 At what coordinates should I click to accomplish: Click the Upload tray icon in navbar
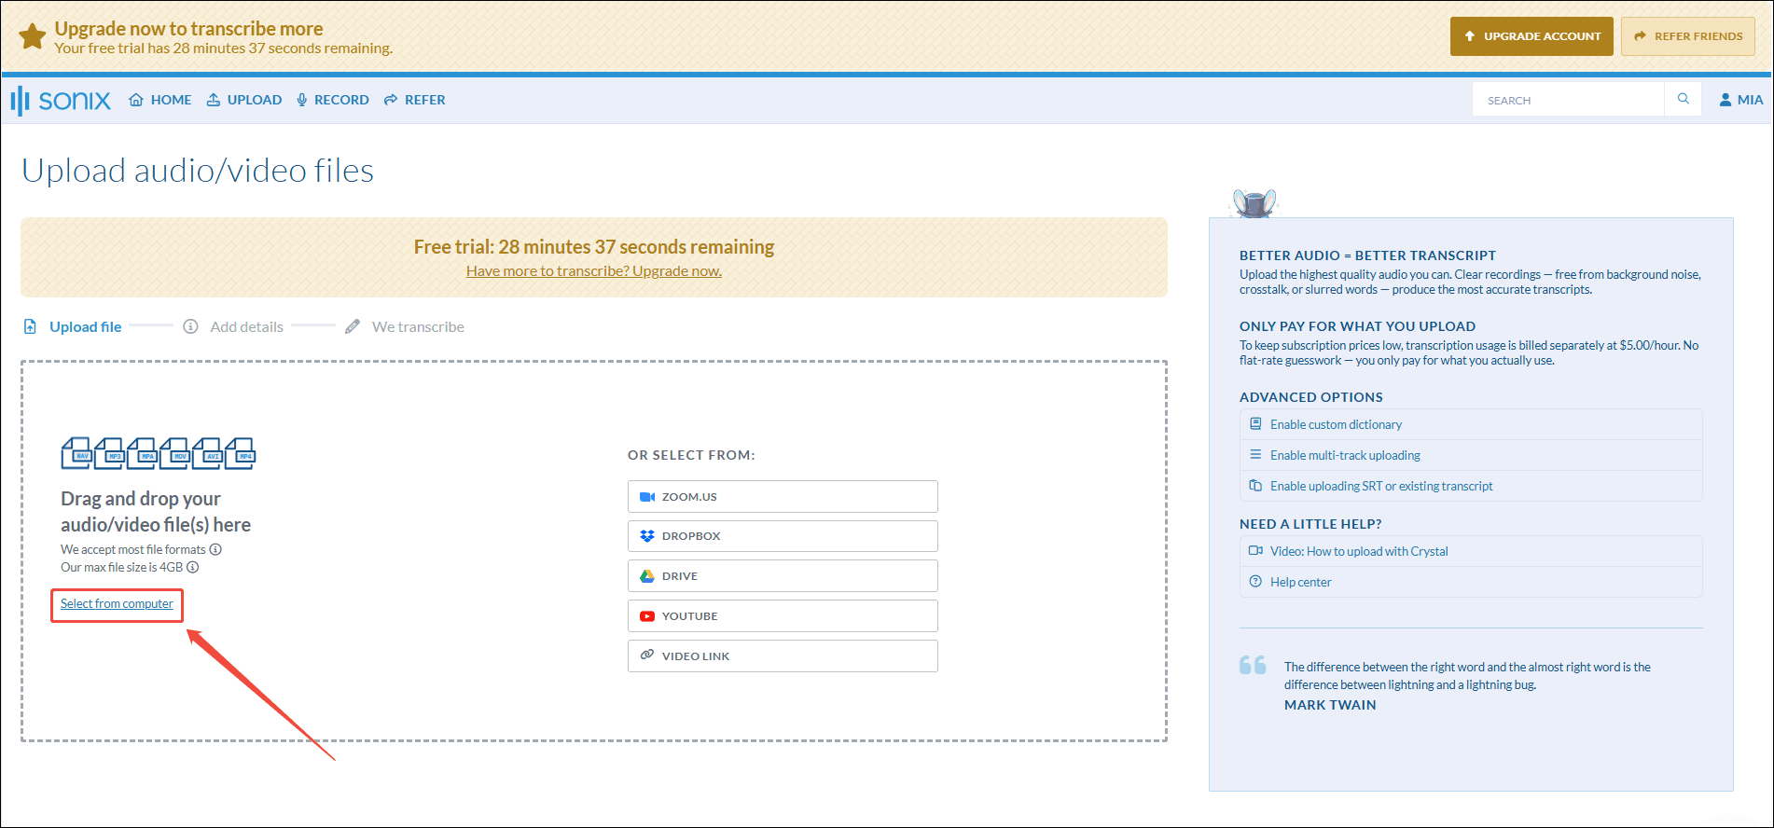pyautogui.click(x=214, y=100)
